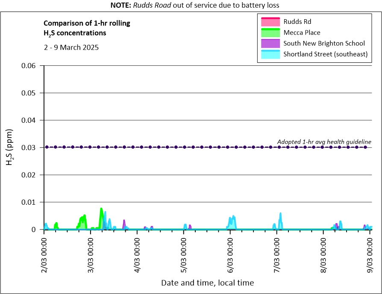Click the 4/03 00:00 x-axis date label
Image resolution: width=382 pixels, height=294 pixels.
(137, 253)
